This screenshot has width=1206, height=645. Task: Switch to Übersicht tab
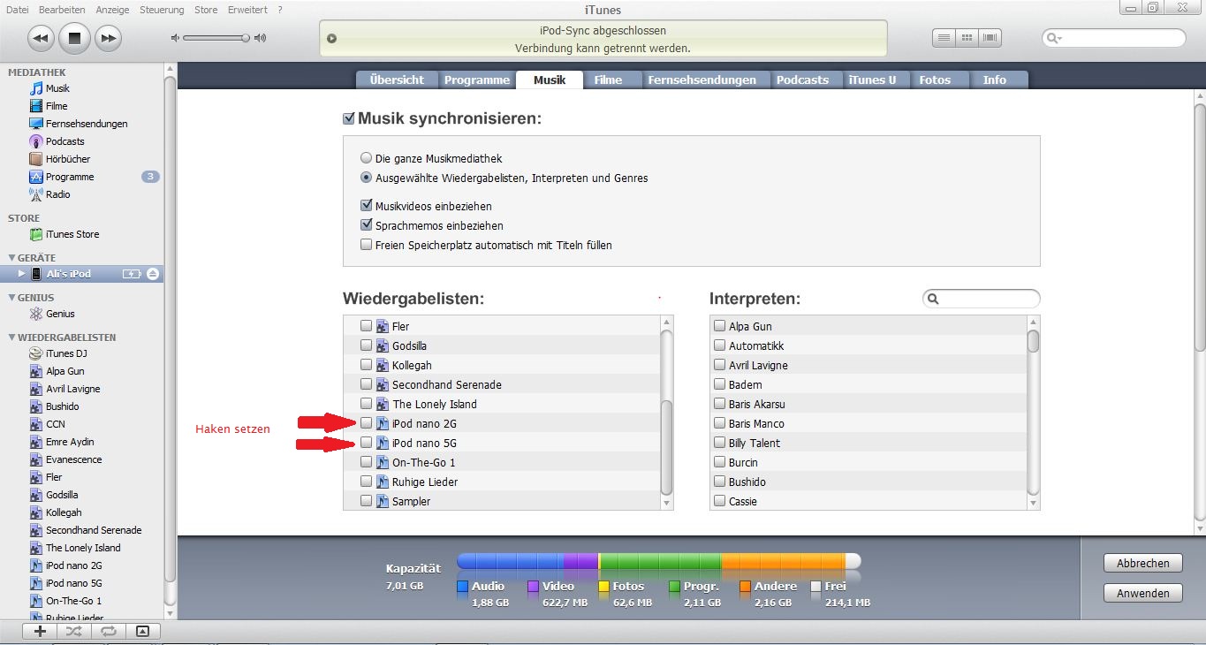coord(397,80)
